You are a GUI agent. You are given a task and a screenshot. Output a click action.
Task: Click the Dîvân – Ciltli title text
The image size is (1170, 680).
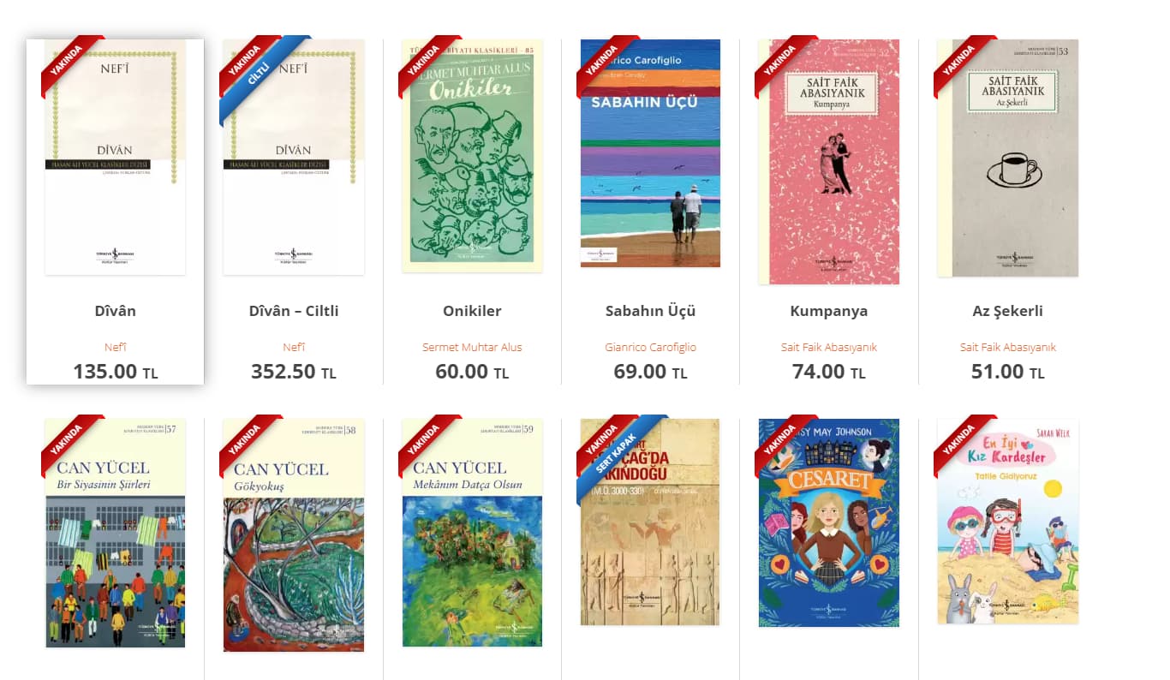pos(294,311)
